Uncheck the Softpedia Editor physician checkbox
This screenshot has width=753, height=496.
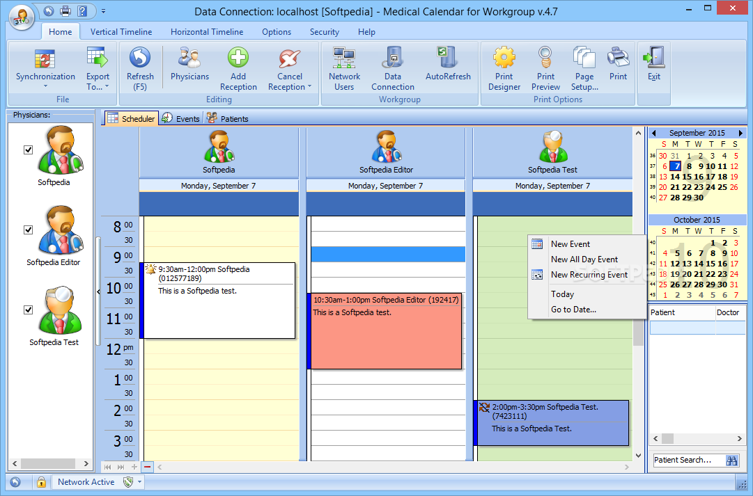[x=29, y=230]
